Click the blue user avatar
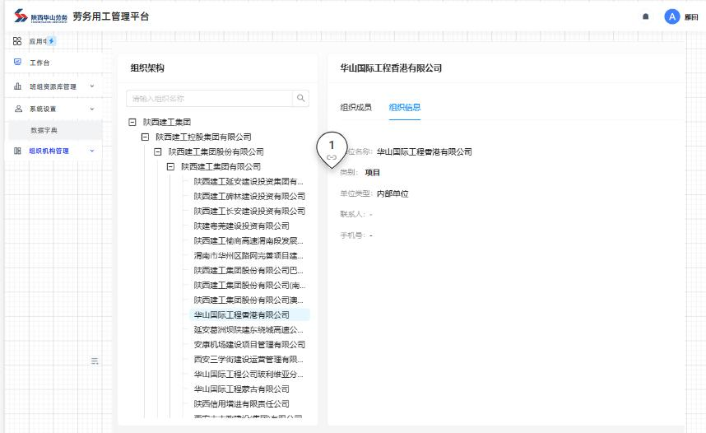Viewport: 706px width, 433px height. [x=671, y=16]
